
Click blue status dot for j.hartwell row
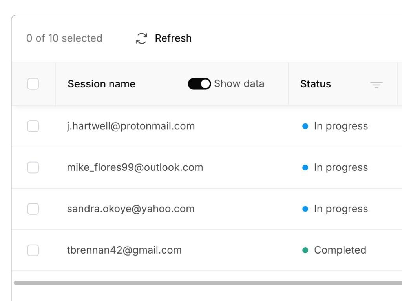point(305,126)
